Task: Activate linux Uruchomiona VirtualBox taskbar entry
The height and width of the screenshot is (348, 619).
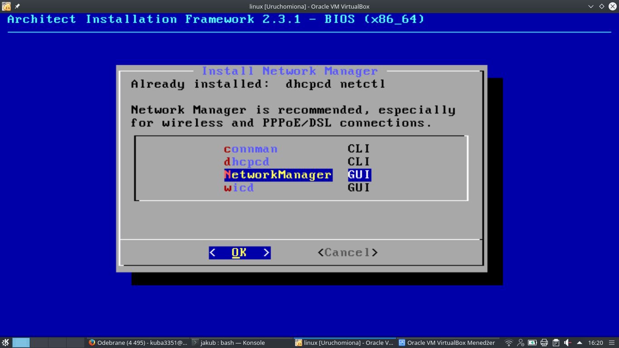Action: click(344, 343)
